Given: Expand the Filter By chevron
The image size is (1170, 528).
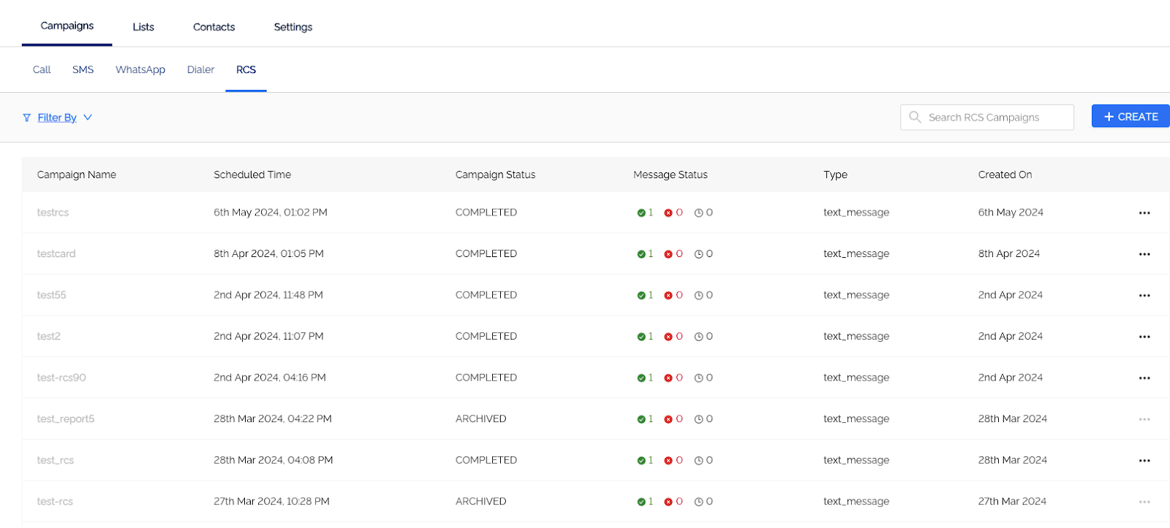Looking at the screenshot, I should [x=88, y=118].
